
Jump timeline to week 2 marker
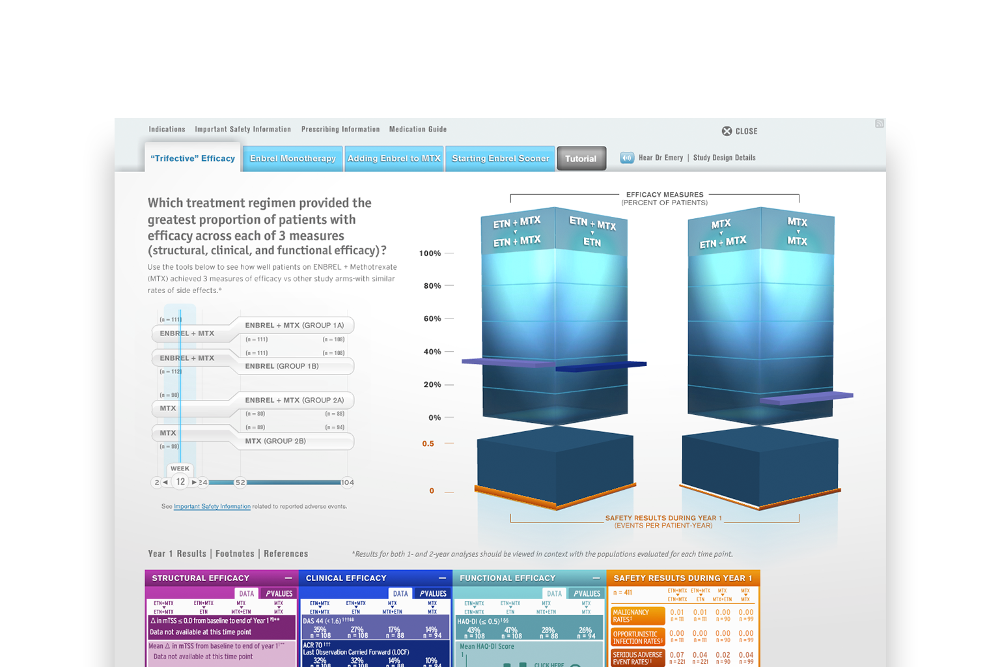tap(156, 483)
